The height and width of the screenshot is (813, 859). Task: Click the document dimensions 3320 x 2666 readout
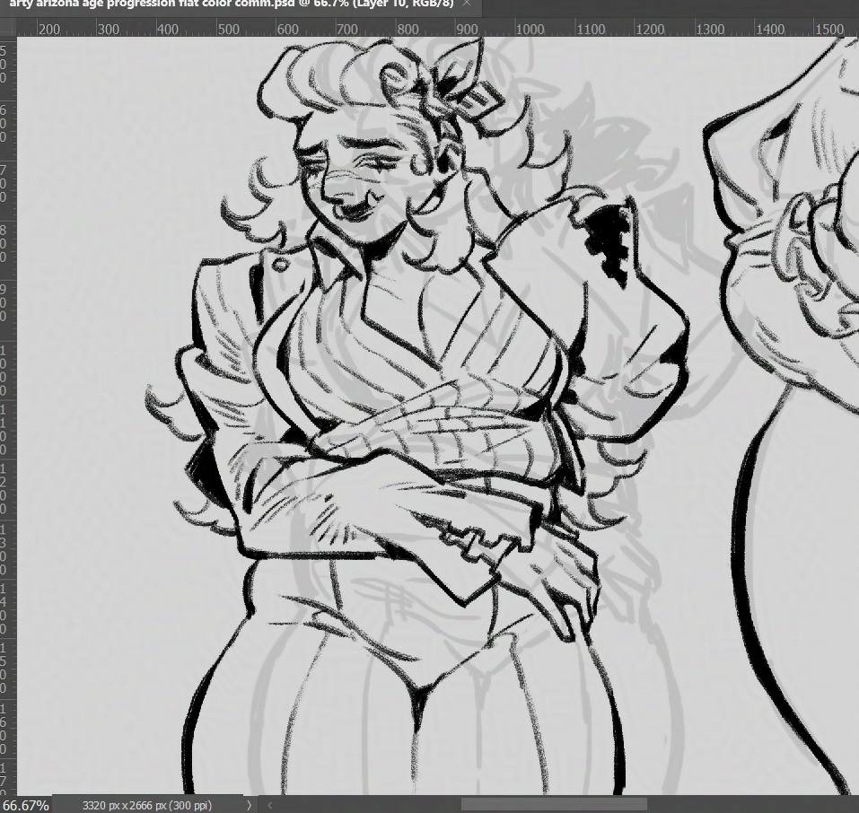click(146, 805)
